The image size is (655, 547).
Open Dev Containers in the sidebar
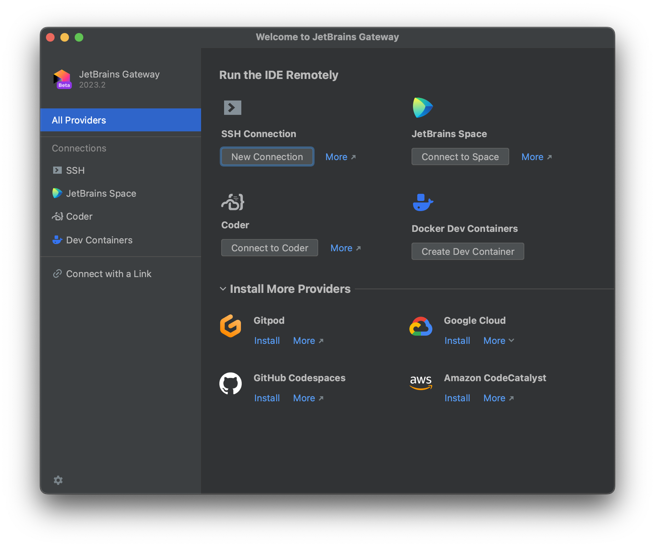pyautogui.click(x=121, y=240)
